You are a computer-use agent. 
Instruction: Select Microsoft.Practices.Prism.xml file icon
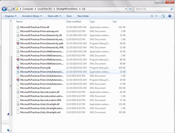pos(18,88)
